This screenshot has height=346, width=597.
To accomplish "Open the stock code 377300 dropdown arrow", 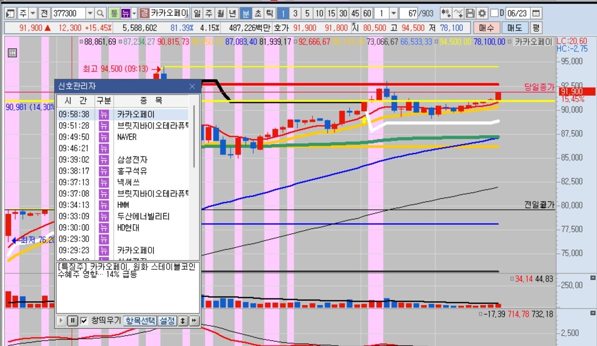I will coord(90,13).
